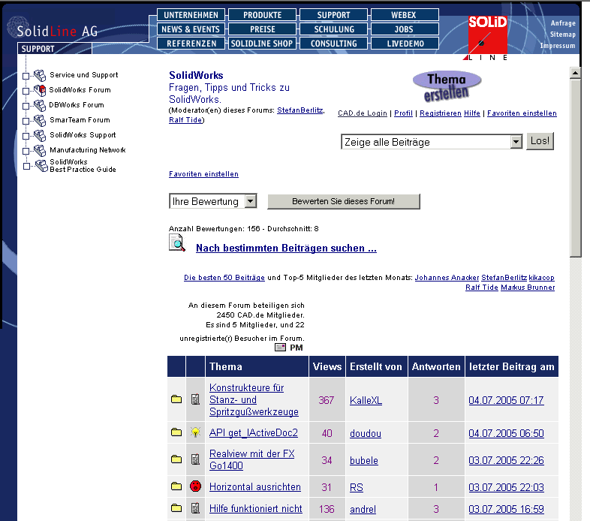Click the magnifier search document icon

[x=176, y=242]
